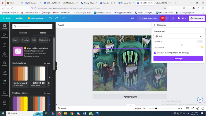Click Ver todo next to Combinaciones
This screenshot has height=116, width=206.
(x=47, y=63)
